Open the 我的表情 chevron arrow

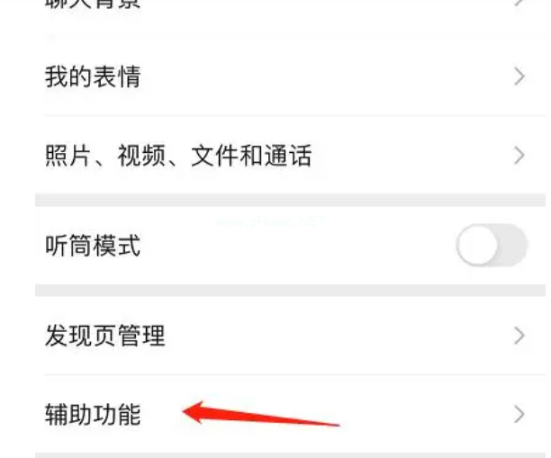(x=519, y=76)
